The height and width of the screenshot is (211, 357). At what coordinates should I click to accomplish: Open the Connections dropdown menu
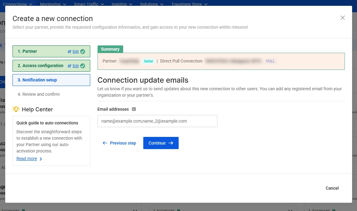click(18, 4)
